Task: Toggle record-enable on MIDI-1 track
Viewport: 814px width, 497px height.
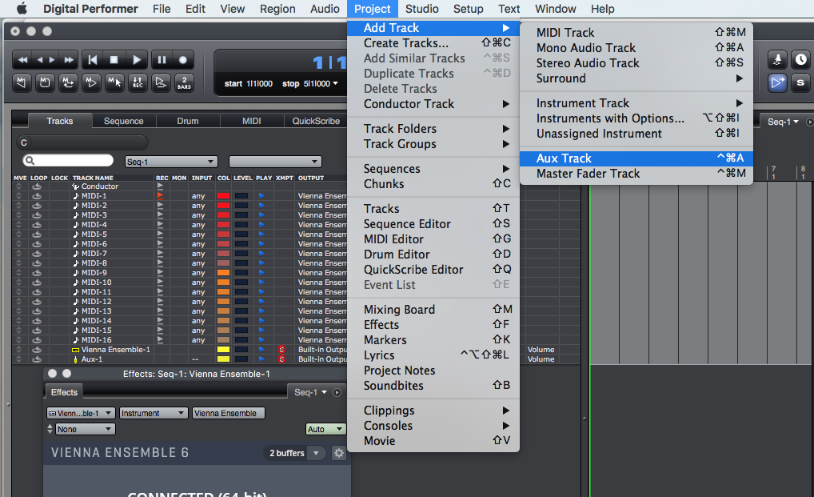Action: coord(160,196)
